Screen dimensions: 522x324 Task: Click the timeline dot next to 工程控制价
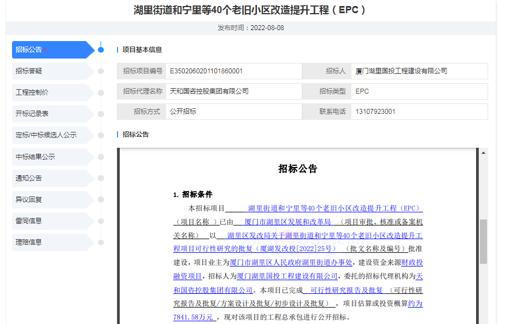tap(101, 92)
